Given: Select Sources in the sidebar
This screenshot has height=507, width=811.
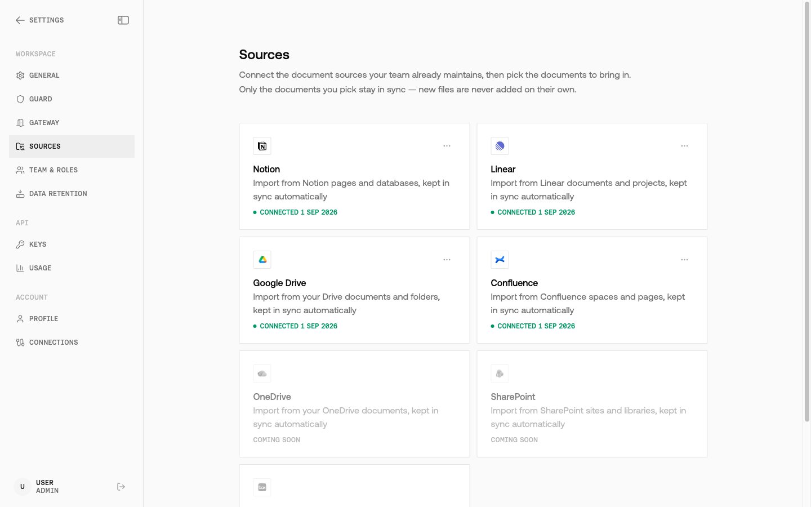Looking at the screenshot, I should tap(72, 146).
